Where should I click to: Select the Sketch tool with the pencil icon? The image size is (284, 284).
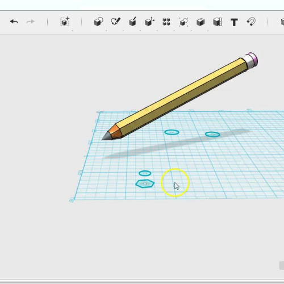point(115,22)
